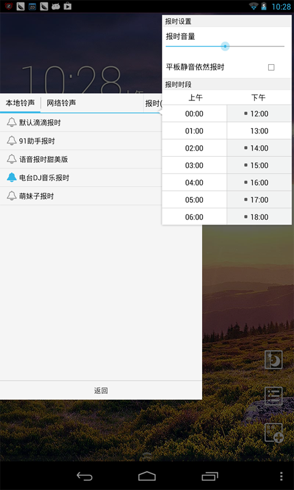Open the three-dot overflow menu
Viewport: 294px width, 490px height.
pyautogui.click(x=281, y=477)
